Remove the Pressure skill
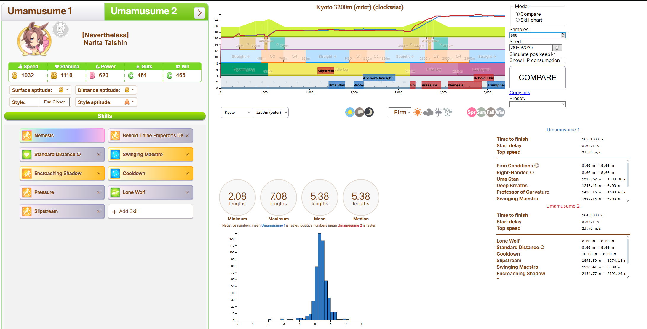647x329 pixels. point(99,192)
